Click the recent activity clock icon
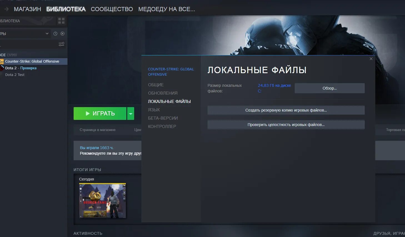405x237 pixels. click(55, 34)
